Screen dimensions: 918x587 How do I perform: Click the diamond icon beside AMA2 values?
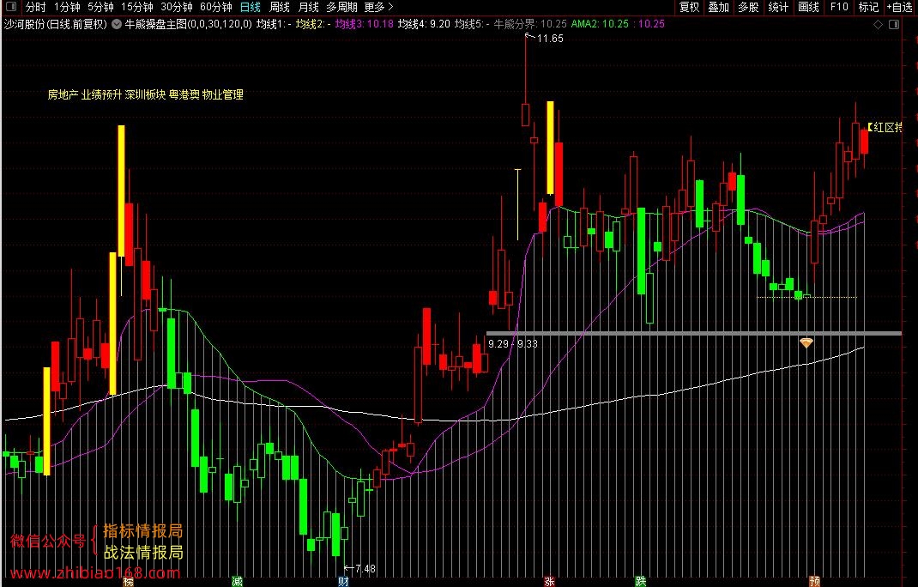pos(878,25)
